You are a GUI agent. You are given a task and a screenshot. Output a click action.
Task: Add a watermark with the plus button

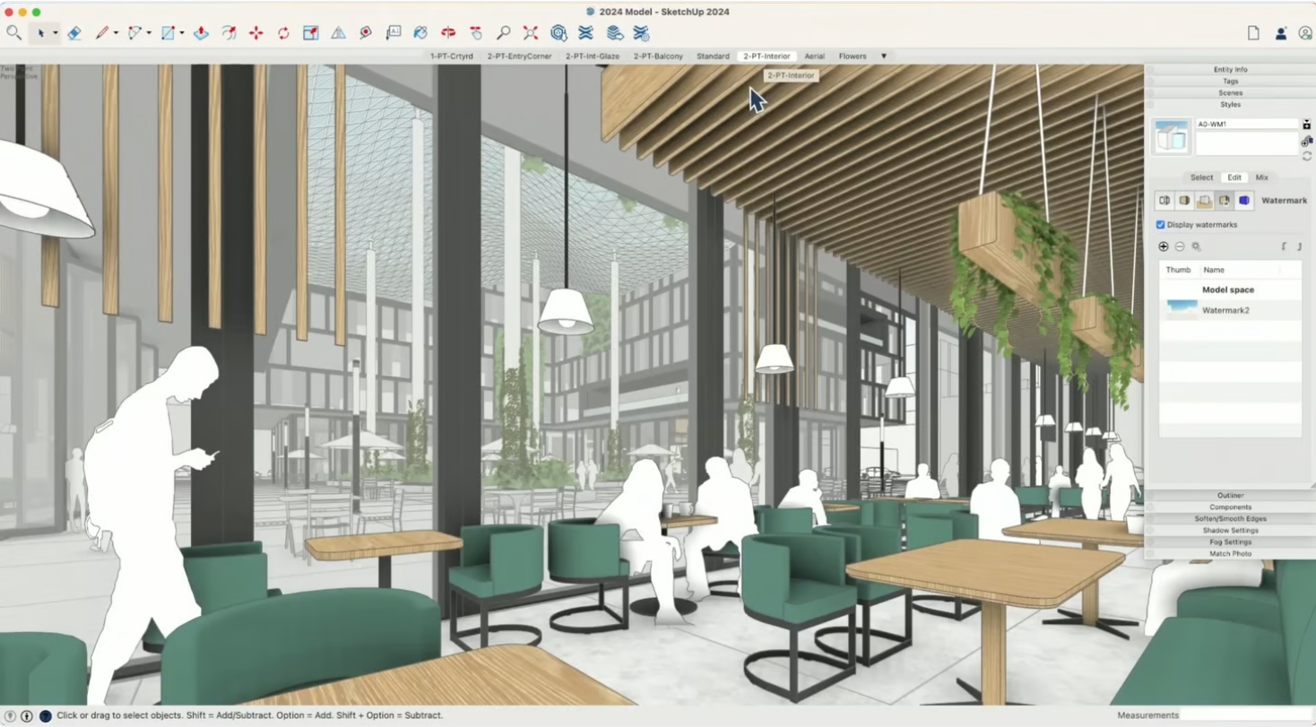click(x=1164, y=247)
